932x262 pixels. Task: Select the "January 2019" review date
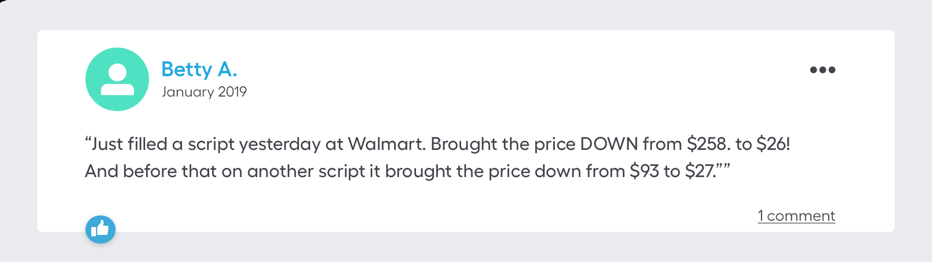(204, 92)
